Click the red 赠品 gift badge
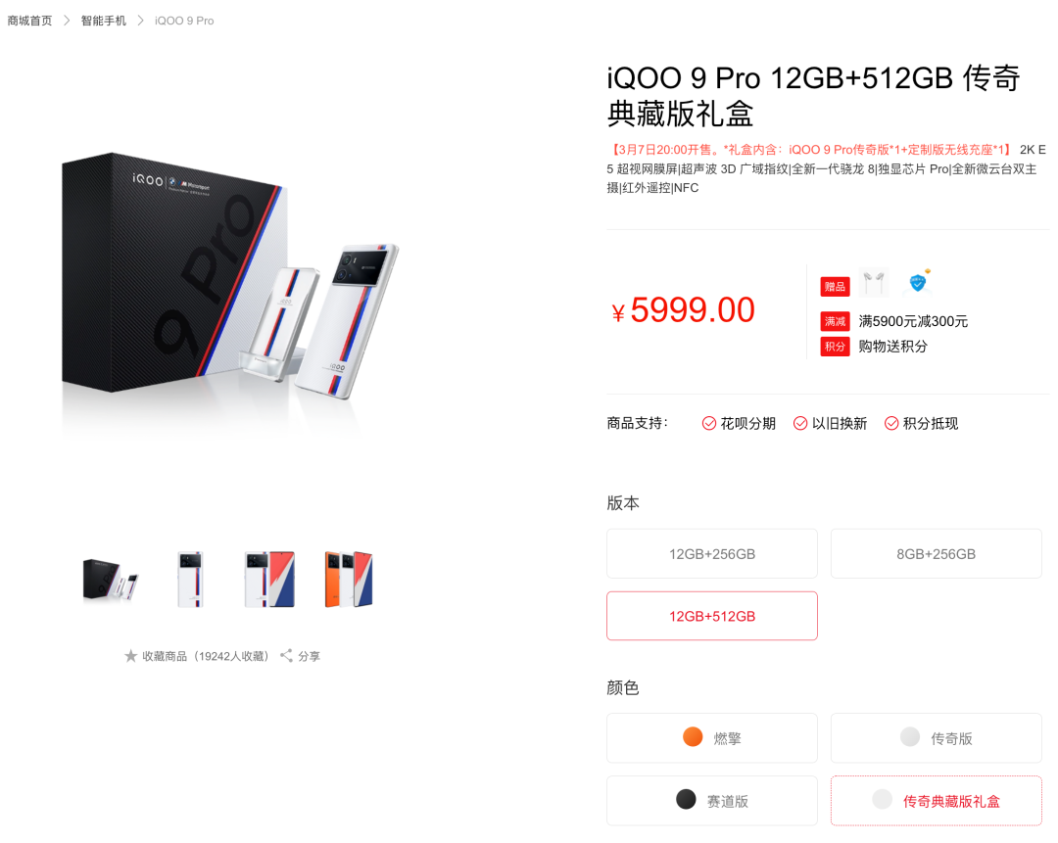Image resolution: width=1058 pixels, height=843 pixels. point(835,287)
